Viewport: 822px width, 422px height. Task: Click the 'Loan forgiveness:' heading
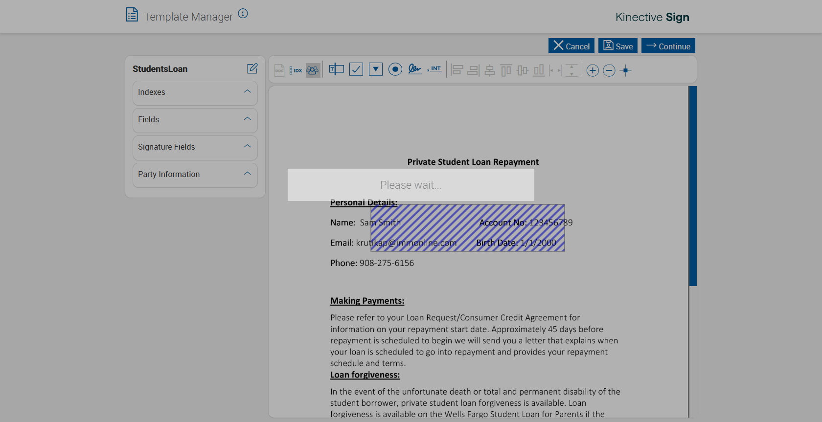365,375
